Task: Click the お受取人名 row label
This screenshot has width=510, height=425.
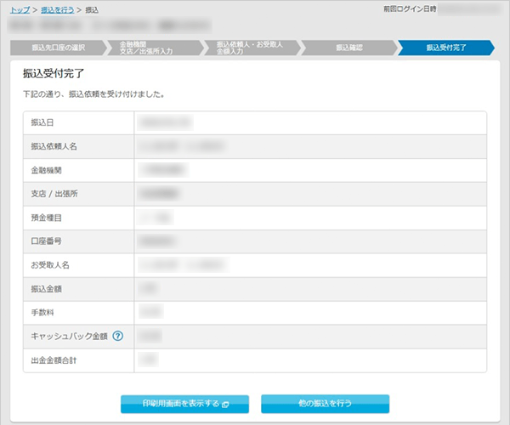Action: [50, 265]
